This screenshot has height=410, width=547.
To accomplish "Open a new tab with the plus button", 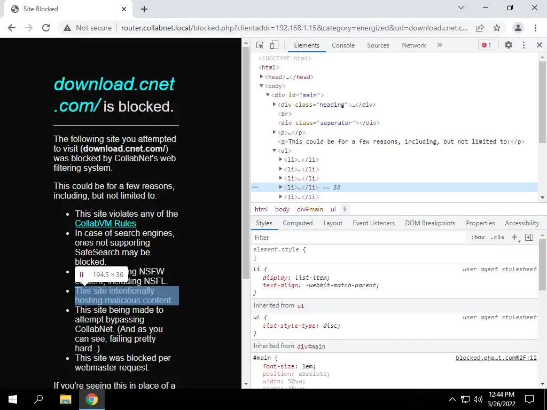I will click(x=144, y=9).
